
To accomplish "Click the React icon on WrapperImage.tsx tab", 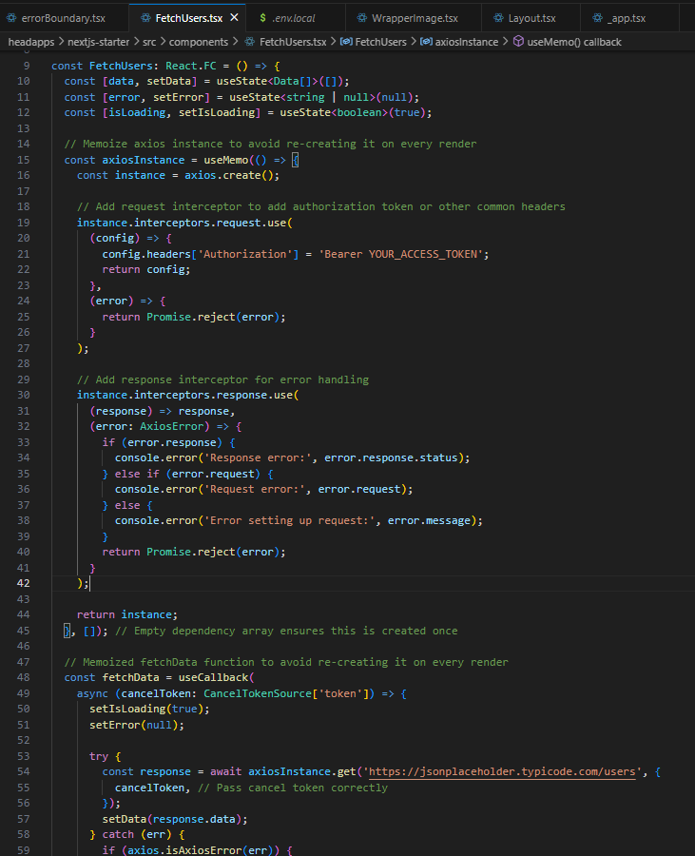I will click(x=364, y=18).
